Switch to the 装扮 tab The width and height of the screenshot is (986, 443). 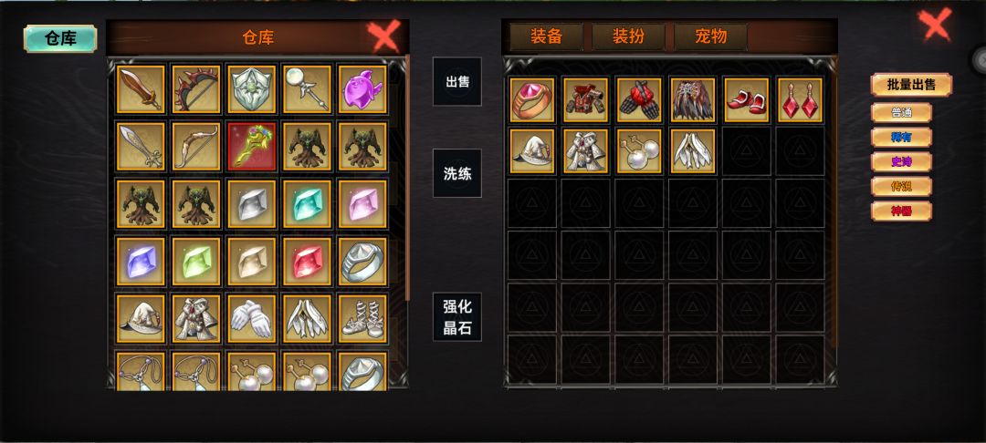tap(628, 37)
